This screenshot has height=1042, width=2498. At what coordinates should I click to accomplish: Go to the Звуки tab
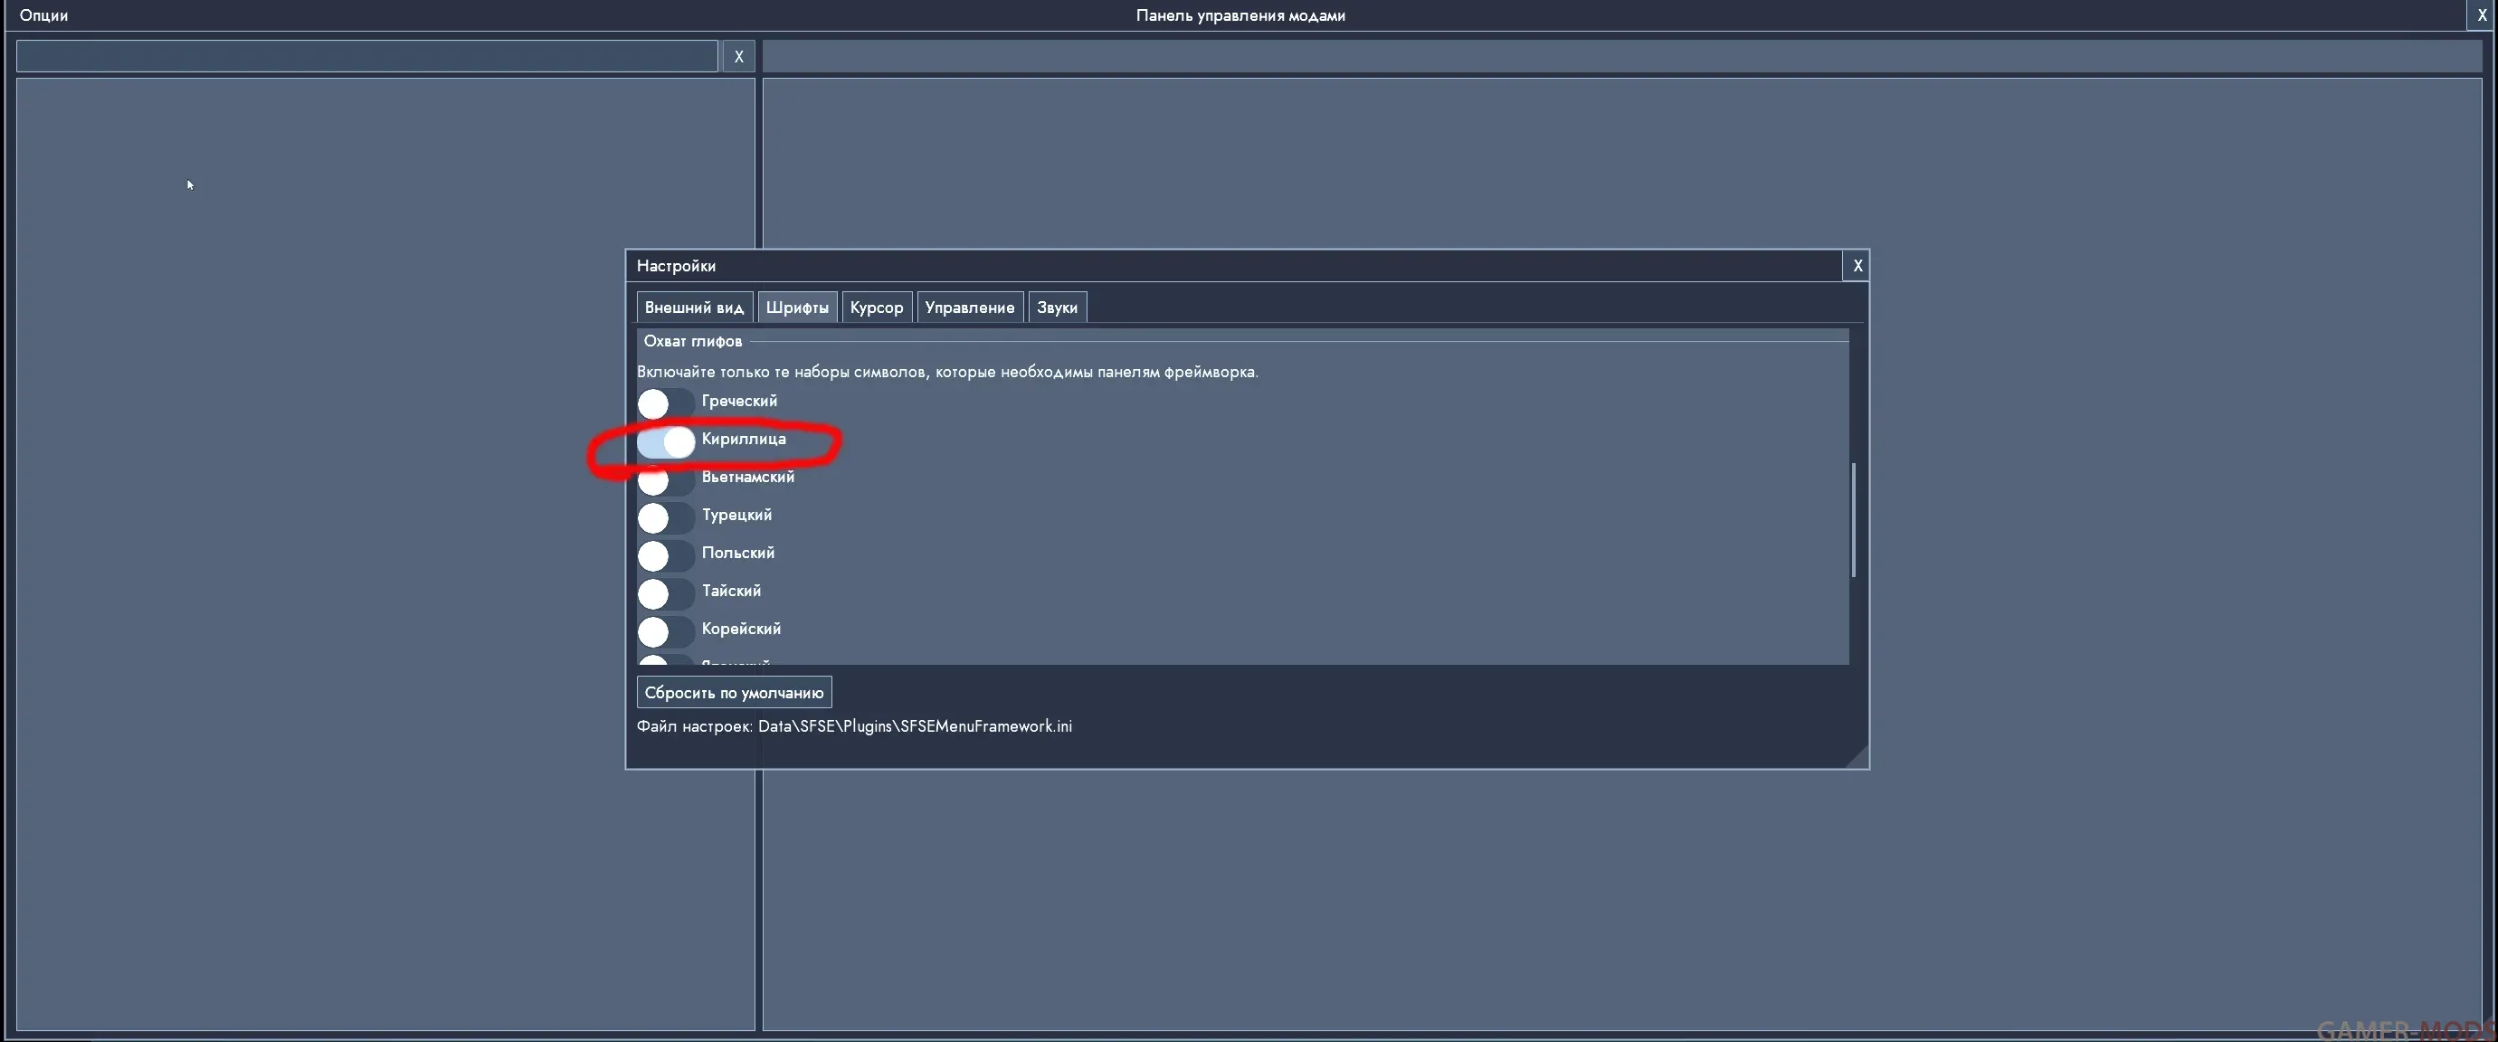pyautogui.click(x=1057, y=308)
